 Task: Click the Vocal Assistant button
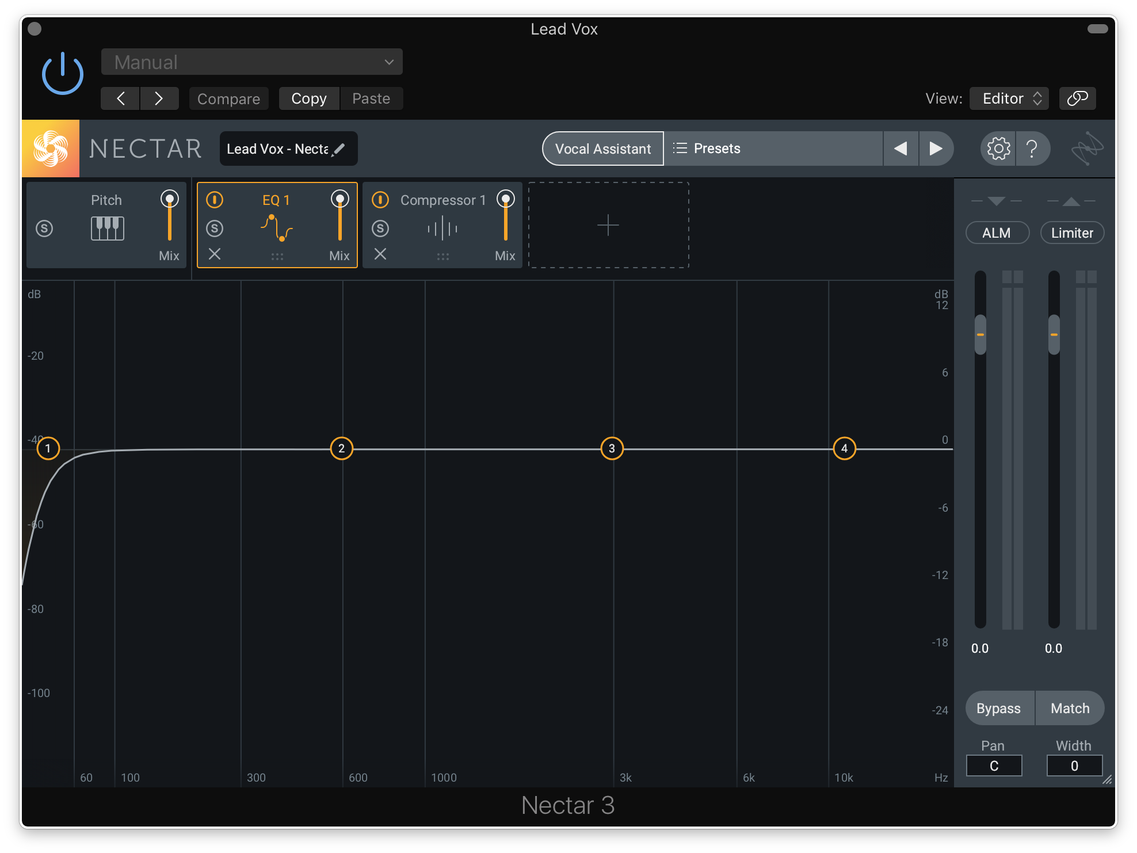[x=601, y=148]
